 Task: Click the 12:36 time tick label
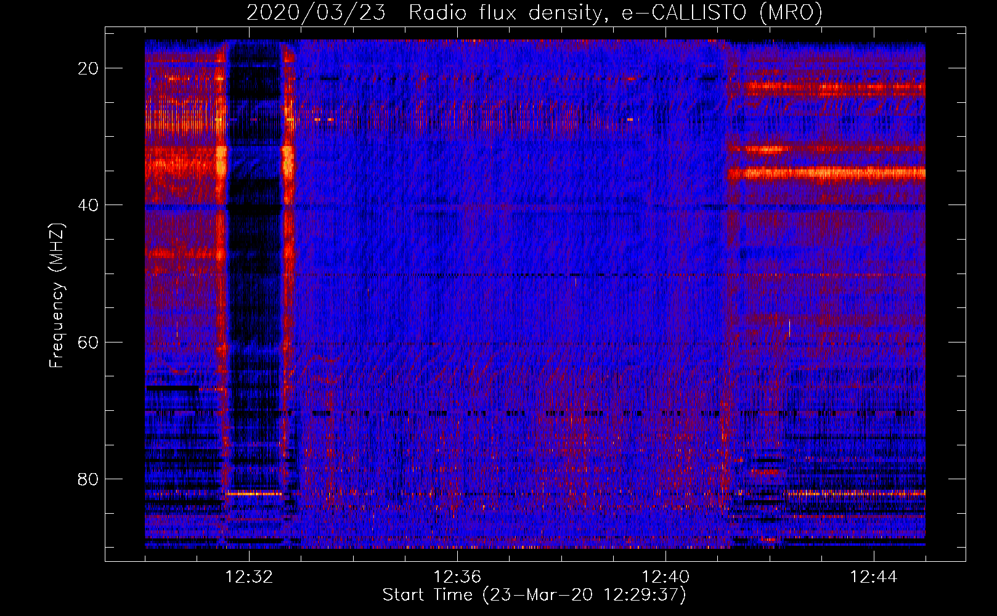click(x=457, y=577)
